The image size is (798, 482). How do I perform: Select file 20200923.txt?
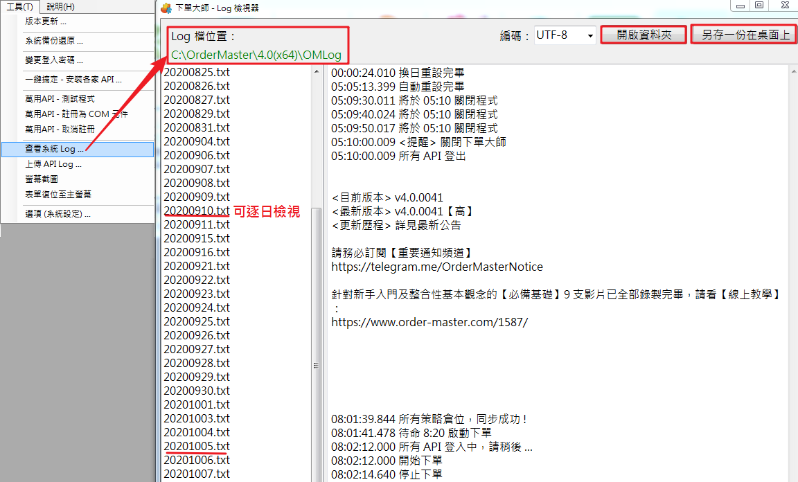[x=197, y=293]
